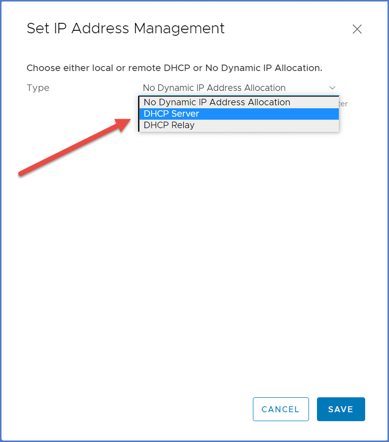Dismiss dialog using Cancel
389x442 pixels.
pyautogui.click(x=281, y=409)
